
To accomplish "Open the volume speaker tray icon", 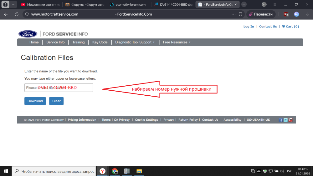I will pyautogui.click(x=282, y=171).
